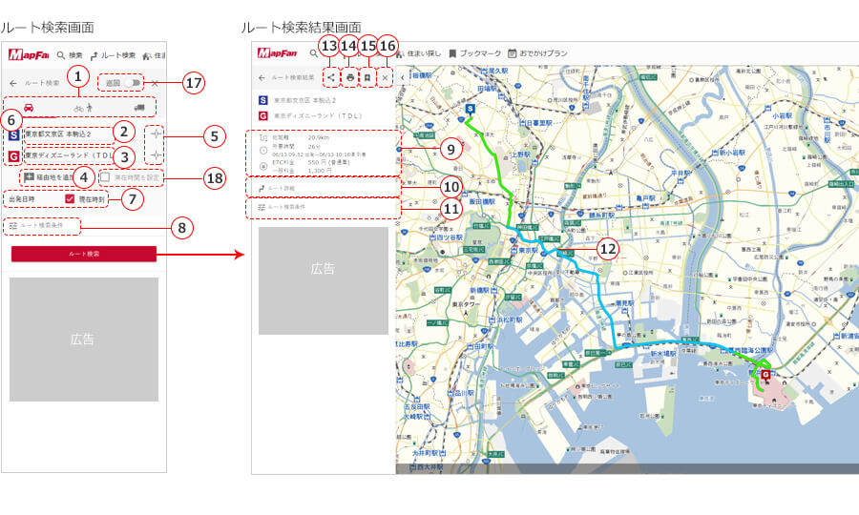Viewport: 859px width, 515px height.
Task: Expand the ルート詳細 section
Action: click(x=324, y=188)
